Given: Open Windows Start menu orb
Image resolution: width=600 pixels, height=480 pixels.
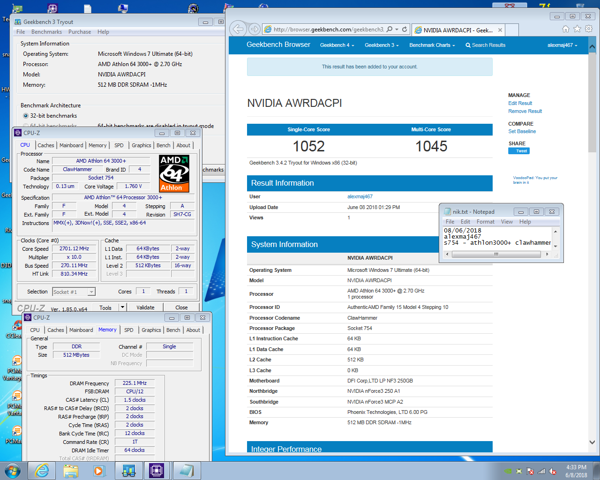Looking at the screenshot, I should (x=12, y=471).
